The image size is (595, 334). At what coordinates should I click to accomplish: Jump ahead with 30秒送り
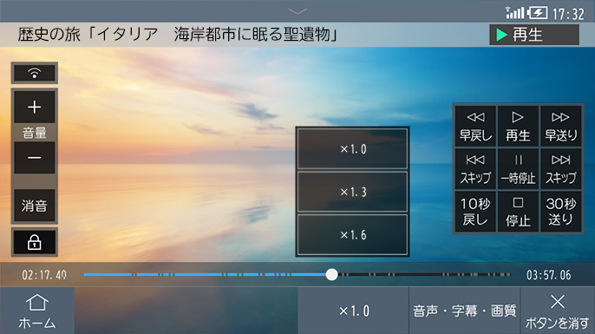point(561,212)
